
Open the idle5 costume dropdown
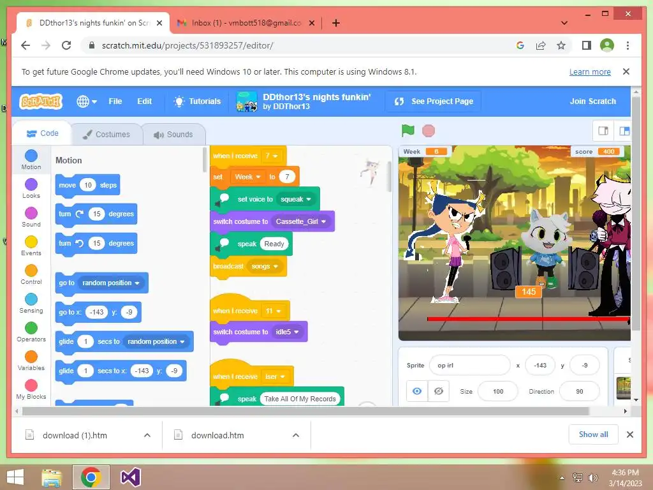click(288, 332)
